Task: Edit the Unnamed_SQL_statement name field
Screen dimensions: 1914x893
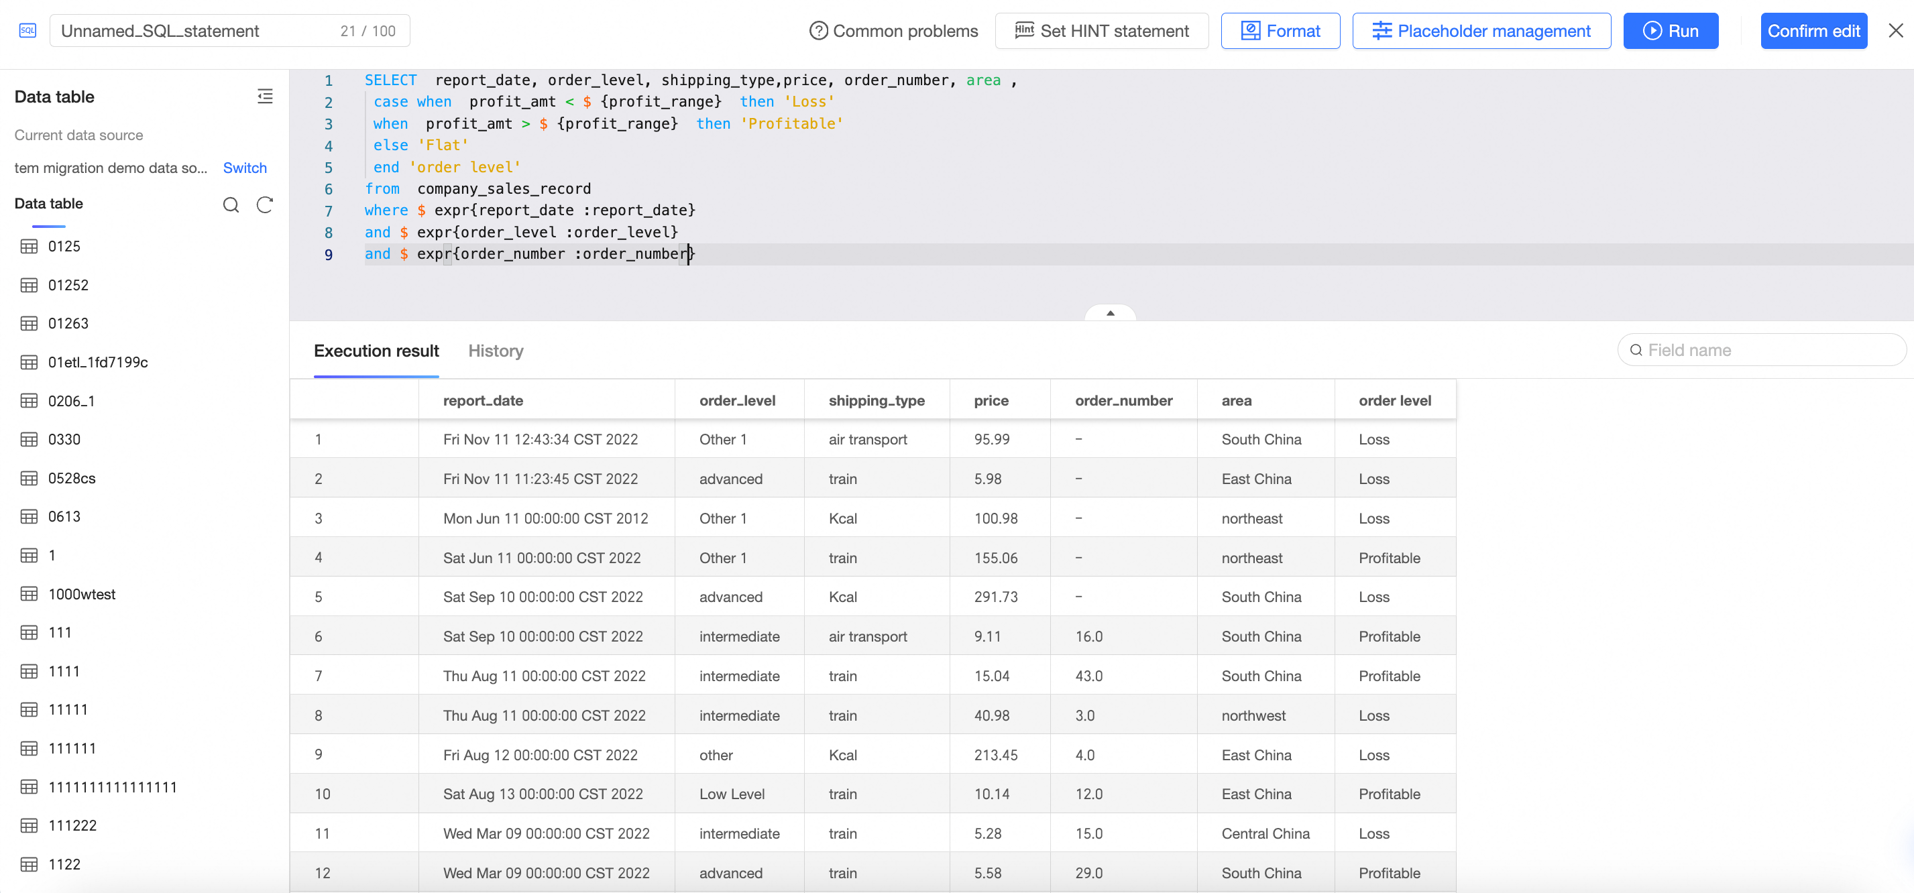Action: click(x=193, y=30)
